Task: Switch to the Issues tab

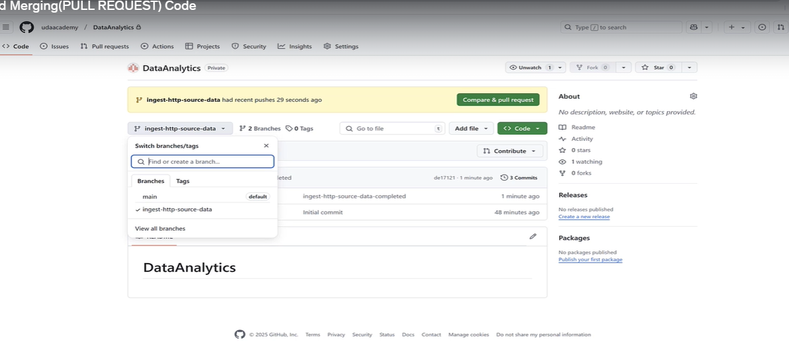Action: tap(54, 46)
